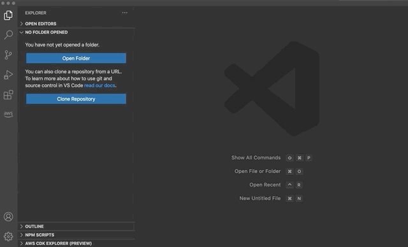Image resolution: width=408 pixels, height=247 pixels.
Task: Click the Explorer panel title
Action: pyautogui.click(x=36, y=13)
